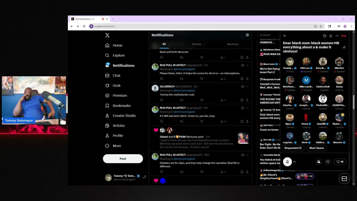Open the X logo home link
Viewport: 357px width, 201px height.
(x=107, y=35)
